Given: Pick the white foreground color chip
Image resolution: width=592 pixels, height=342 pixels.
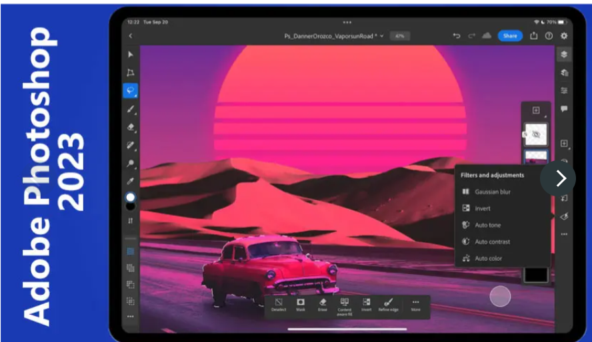Looking at the screenshot, I should click(x=130, y=197).
